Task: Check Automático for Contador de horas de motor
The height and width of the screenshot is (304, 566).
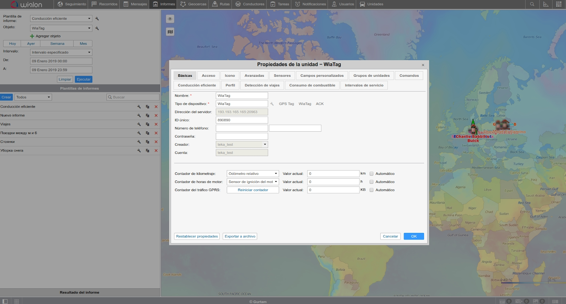Action: 371,182
